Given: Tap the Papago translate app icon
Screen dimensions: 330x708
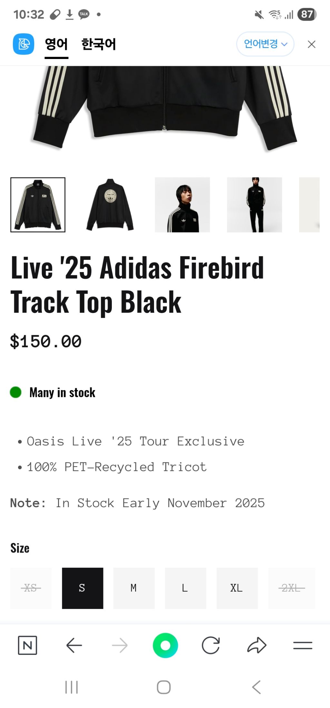Looking at the screenshot, I should tap(24, 44).
